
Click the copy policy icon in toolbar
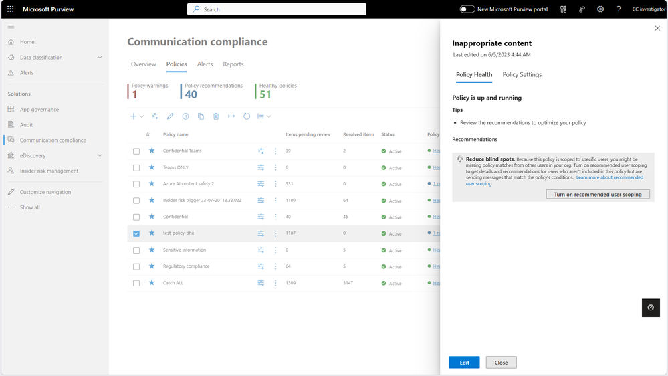(201, 116)
